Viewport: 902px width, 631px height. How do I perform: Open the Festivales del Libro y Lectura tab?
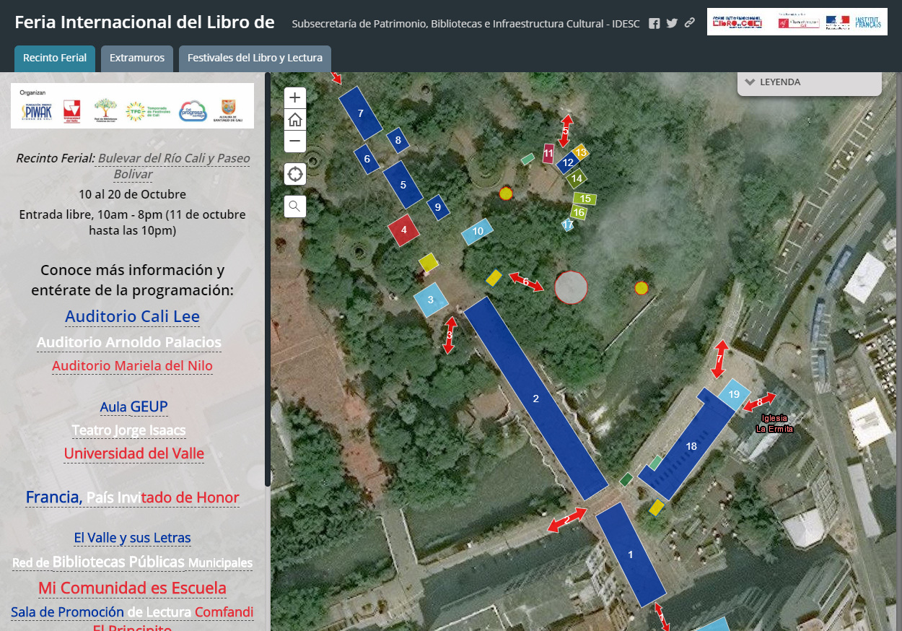tap(254, 58)
